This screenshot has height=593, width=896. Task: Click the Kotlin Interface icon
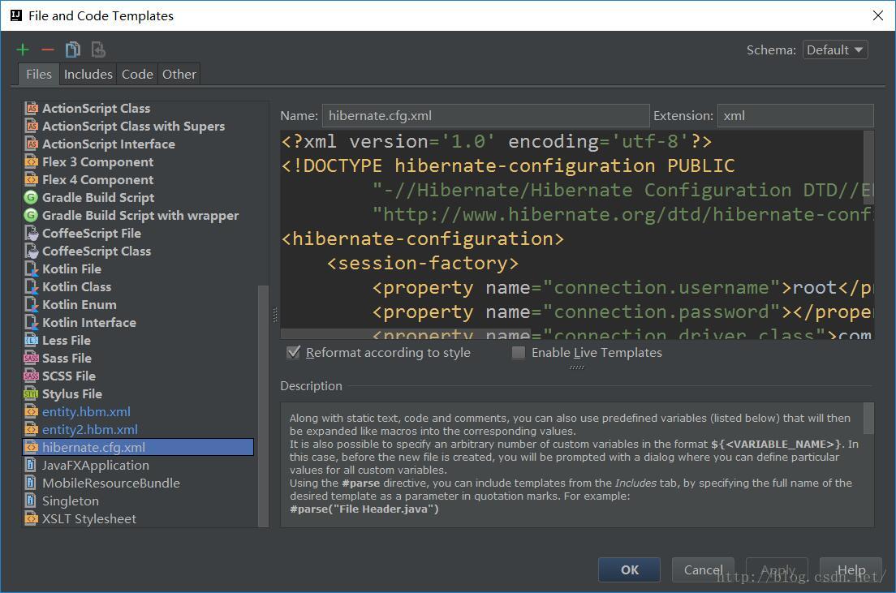point(32,322)
